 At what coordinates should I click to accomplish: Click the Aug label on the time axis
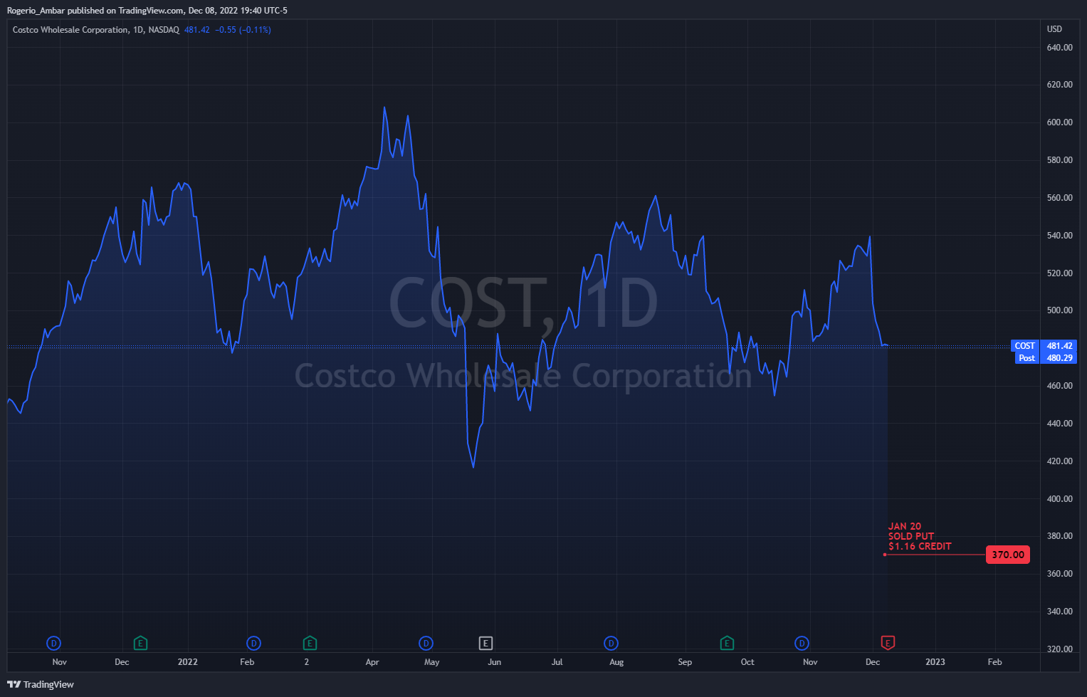tap(616, 662)
